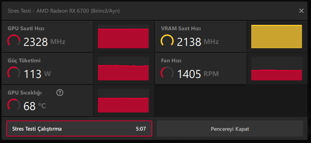This screenshot has width=311, height=143.
Task: Click the VRAM Saat Hızı yellow gauge icon
Action: click(167, 41)
